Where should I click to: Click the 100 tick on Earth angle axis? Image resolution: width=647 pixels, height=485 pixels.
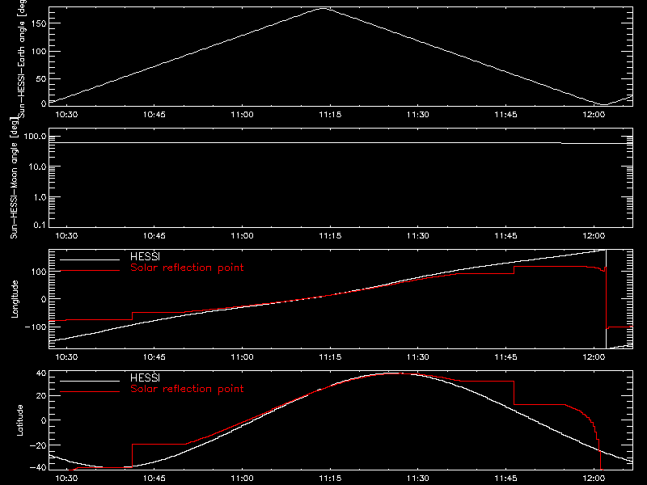point(39,52)
